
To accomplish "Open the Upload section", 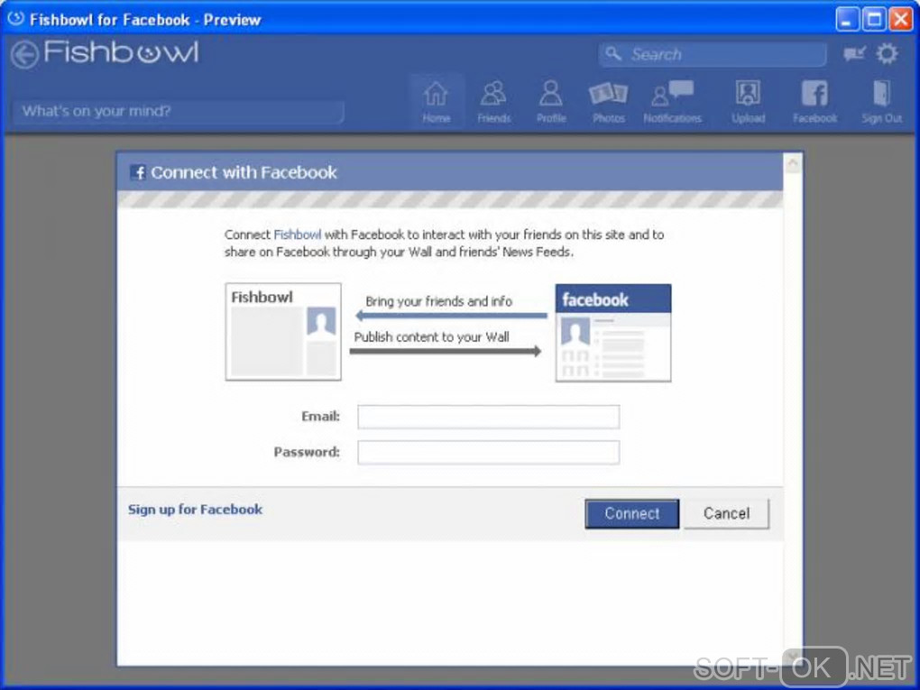I will tap(748, 102).
